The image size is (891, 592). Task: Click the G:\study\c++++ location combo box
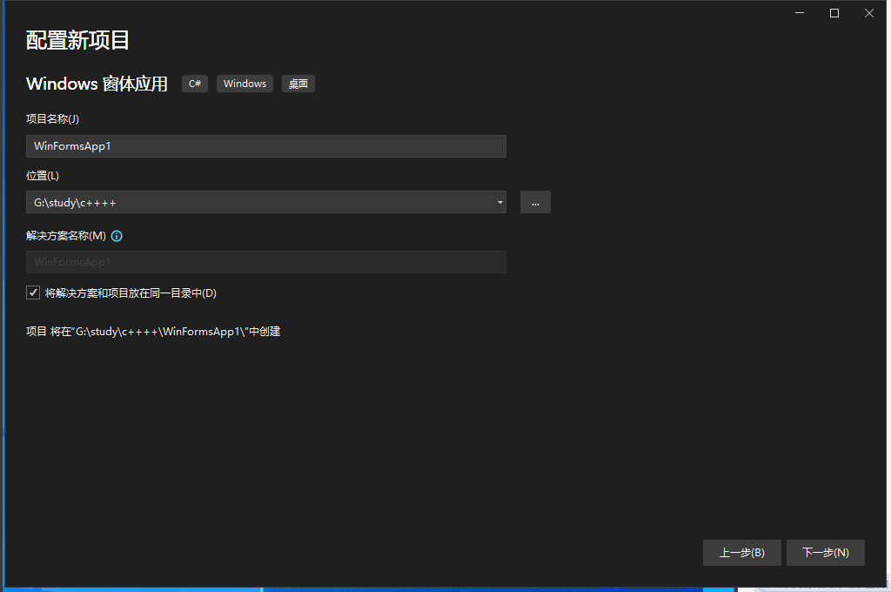pos(261,203)
